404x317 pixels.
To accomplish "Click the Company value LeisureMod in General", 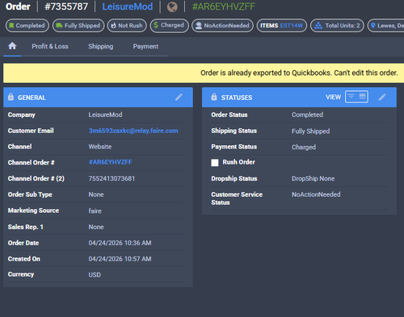I will tap(105, 115).
